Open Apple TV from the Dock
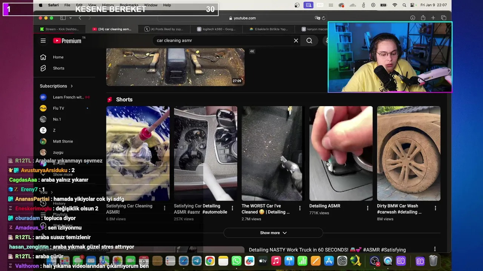Image resolution: width=483 pixels, height=271 pixels. coord(263,261)
